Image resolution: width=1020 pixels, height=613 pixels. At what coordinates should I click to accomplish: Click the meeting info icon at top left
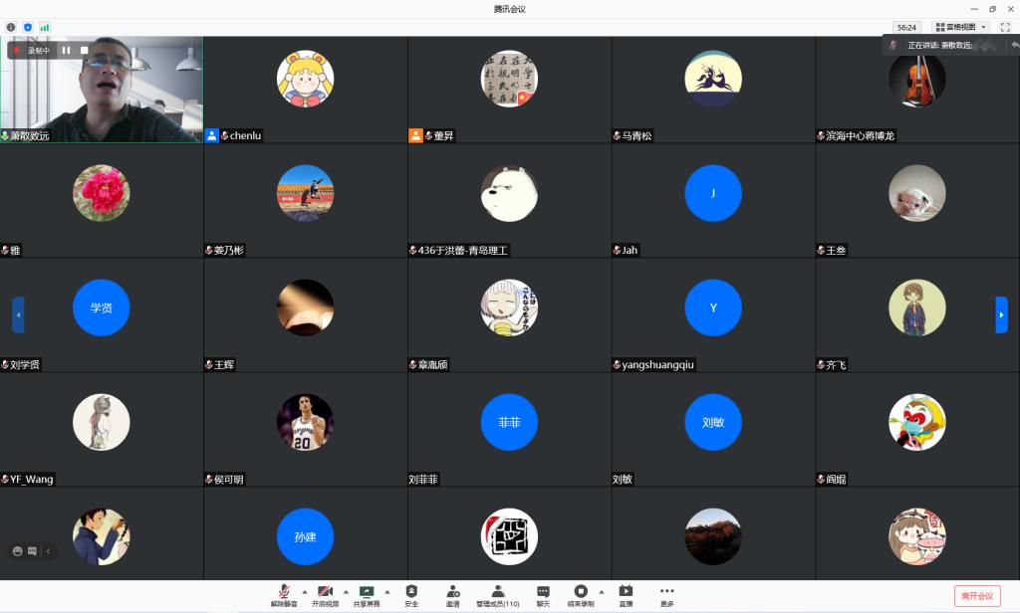coord(11,27)
